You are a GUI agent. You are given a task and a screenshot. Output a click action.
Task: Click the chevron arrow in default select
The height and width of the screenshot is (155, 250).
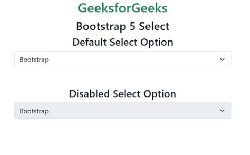(222, 59)
